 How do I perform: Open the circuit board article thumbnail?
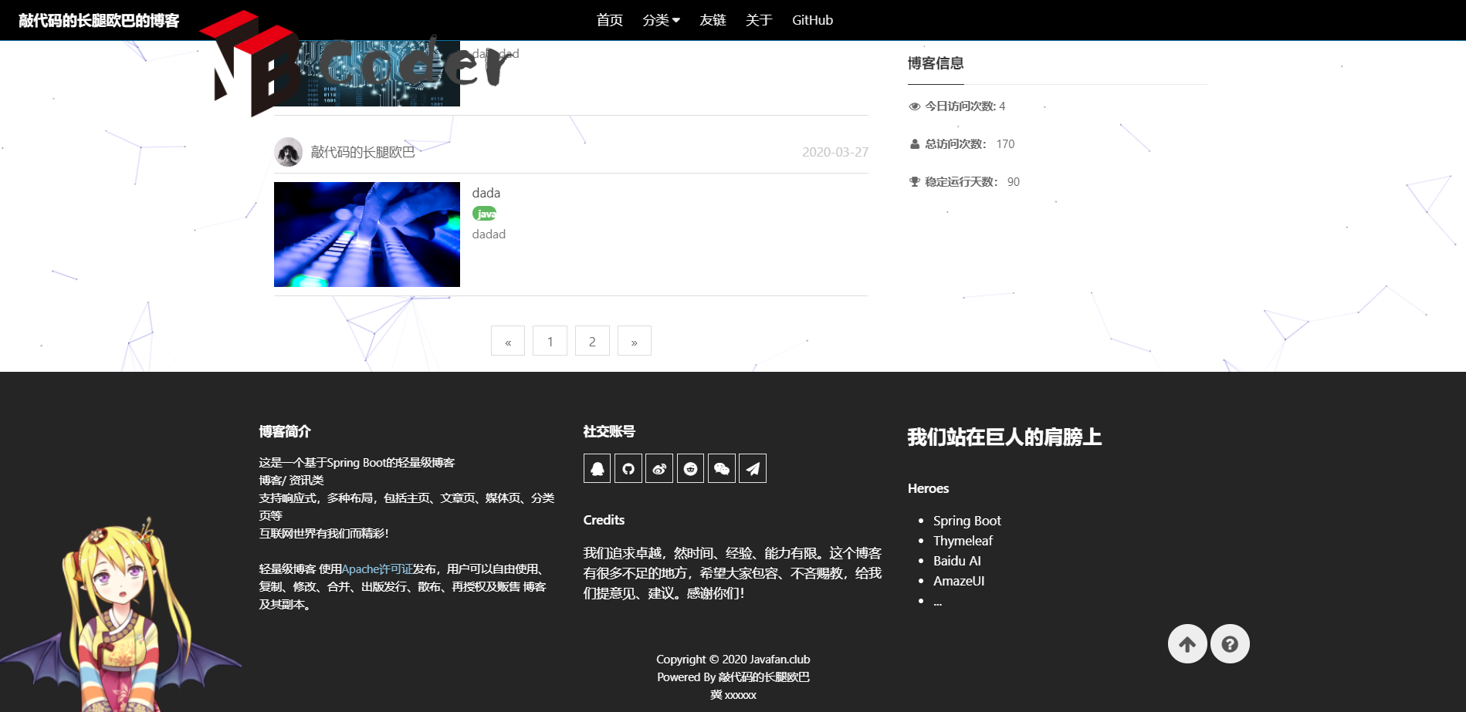click(x=367, y=74)
